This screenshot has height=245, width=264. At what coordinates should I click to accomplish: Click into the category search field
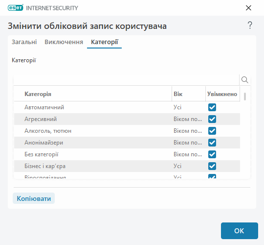coord(126,80)
